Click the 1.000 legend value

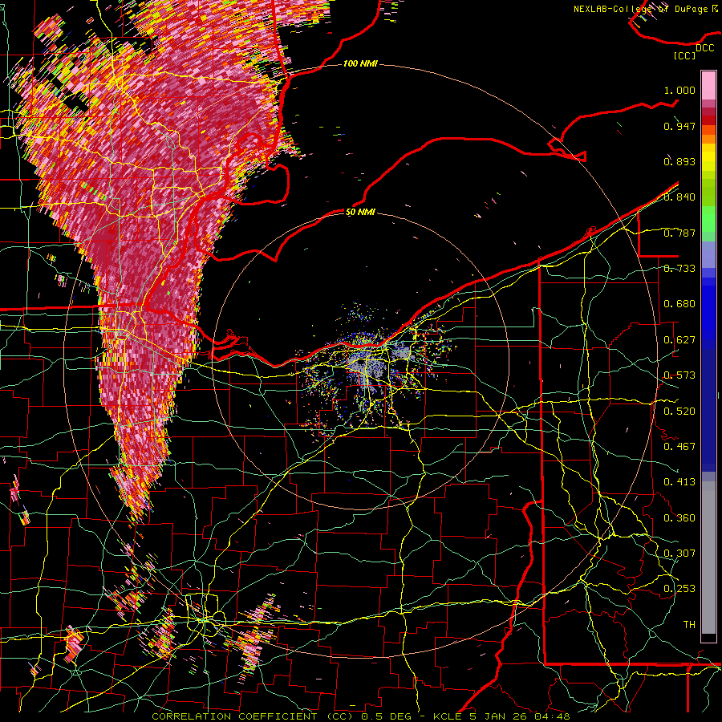click(x=679, y=90)
